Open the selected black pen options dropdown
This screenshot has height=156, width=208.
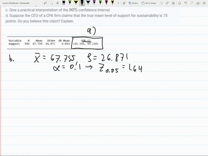coord(84,5)
